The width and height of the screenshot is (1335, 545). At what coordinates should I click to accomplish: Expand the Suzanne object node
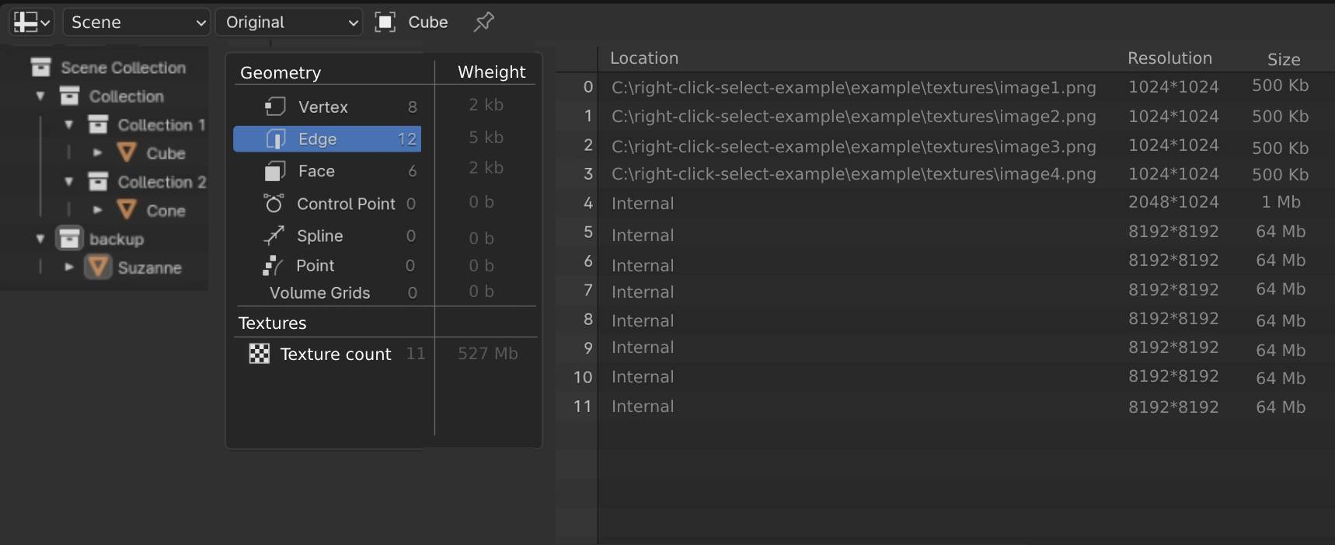tap(69, 267)
